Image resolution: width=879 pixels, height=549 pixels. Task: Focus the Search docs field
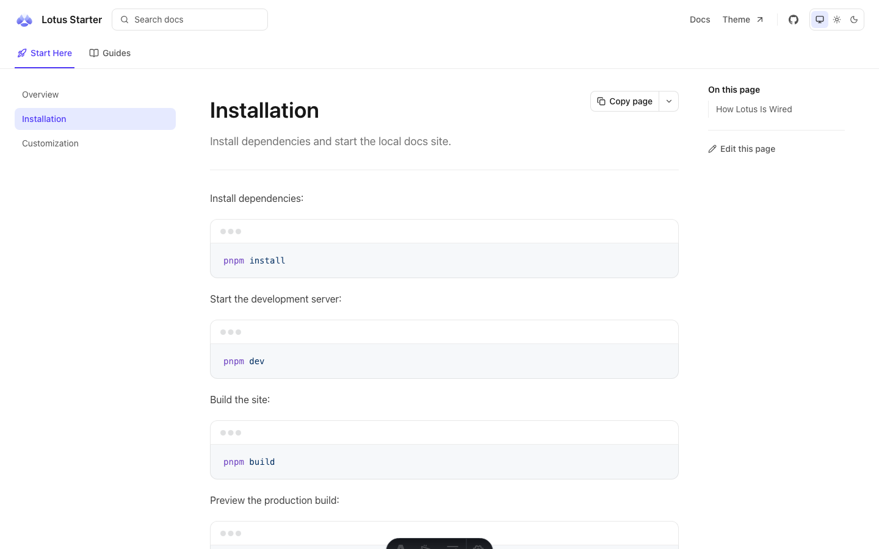pyautogui.click(x=190, y=20)
